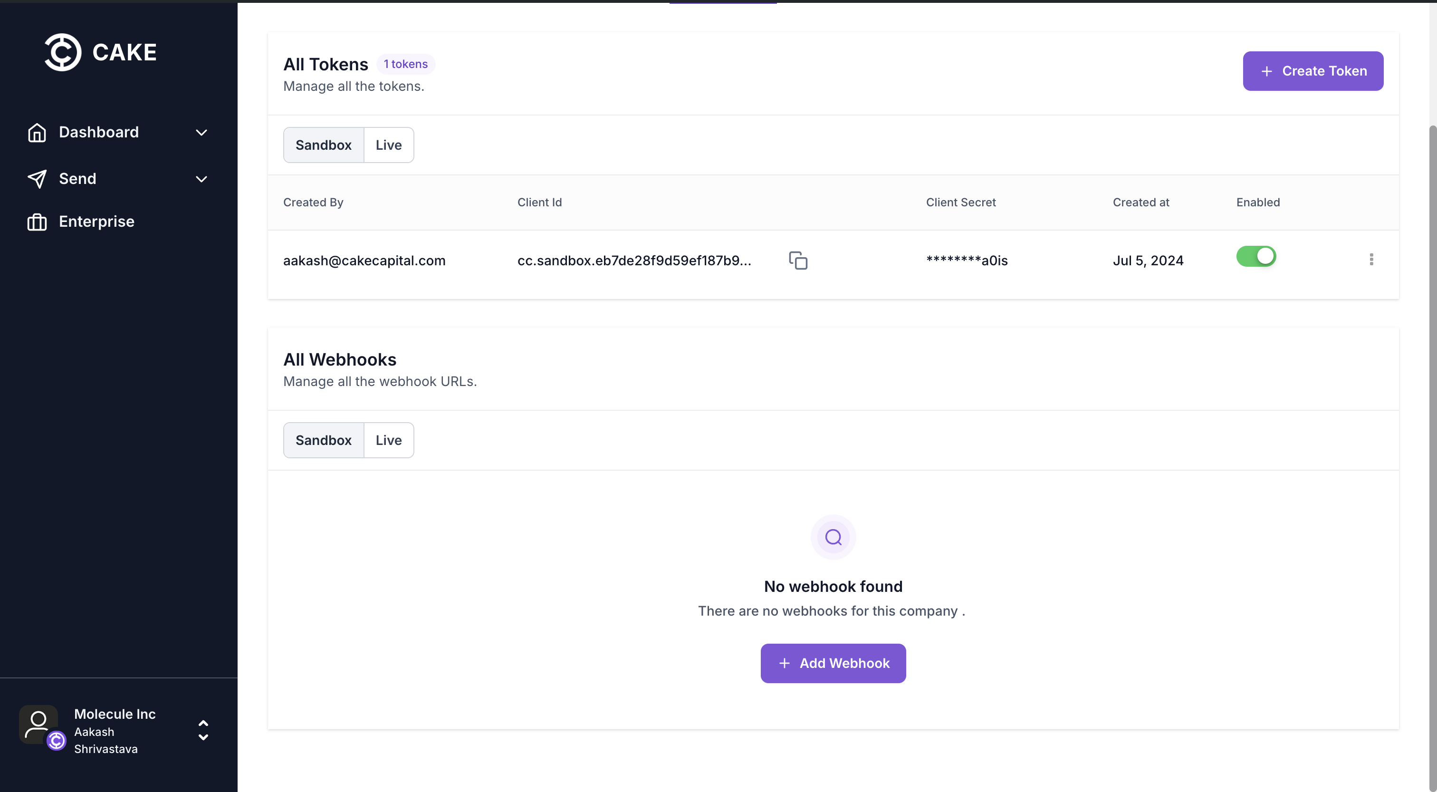Click the Client Id column header

point(539,203)
